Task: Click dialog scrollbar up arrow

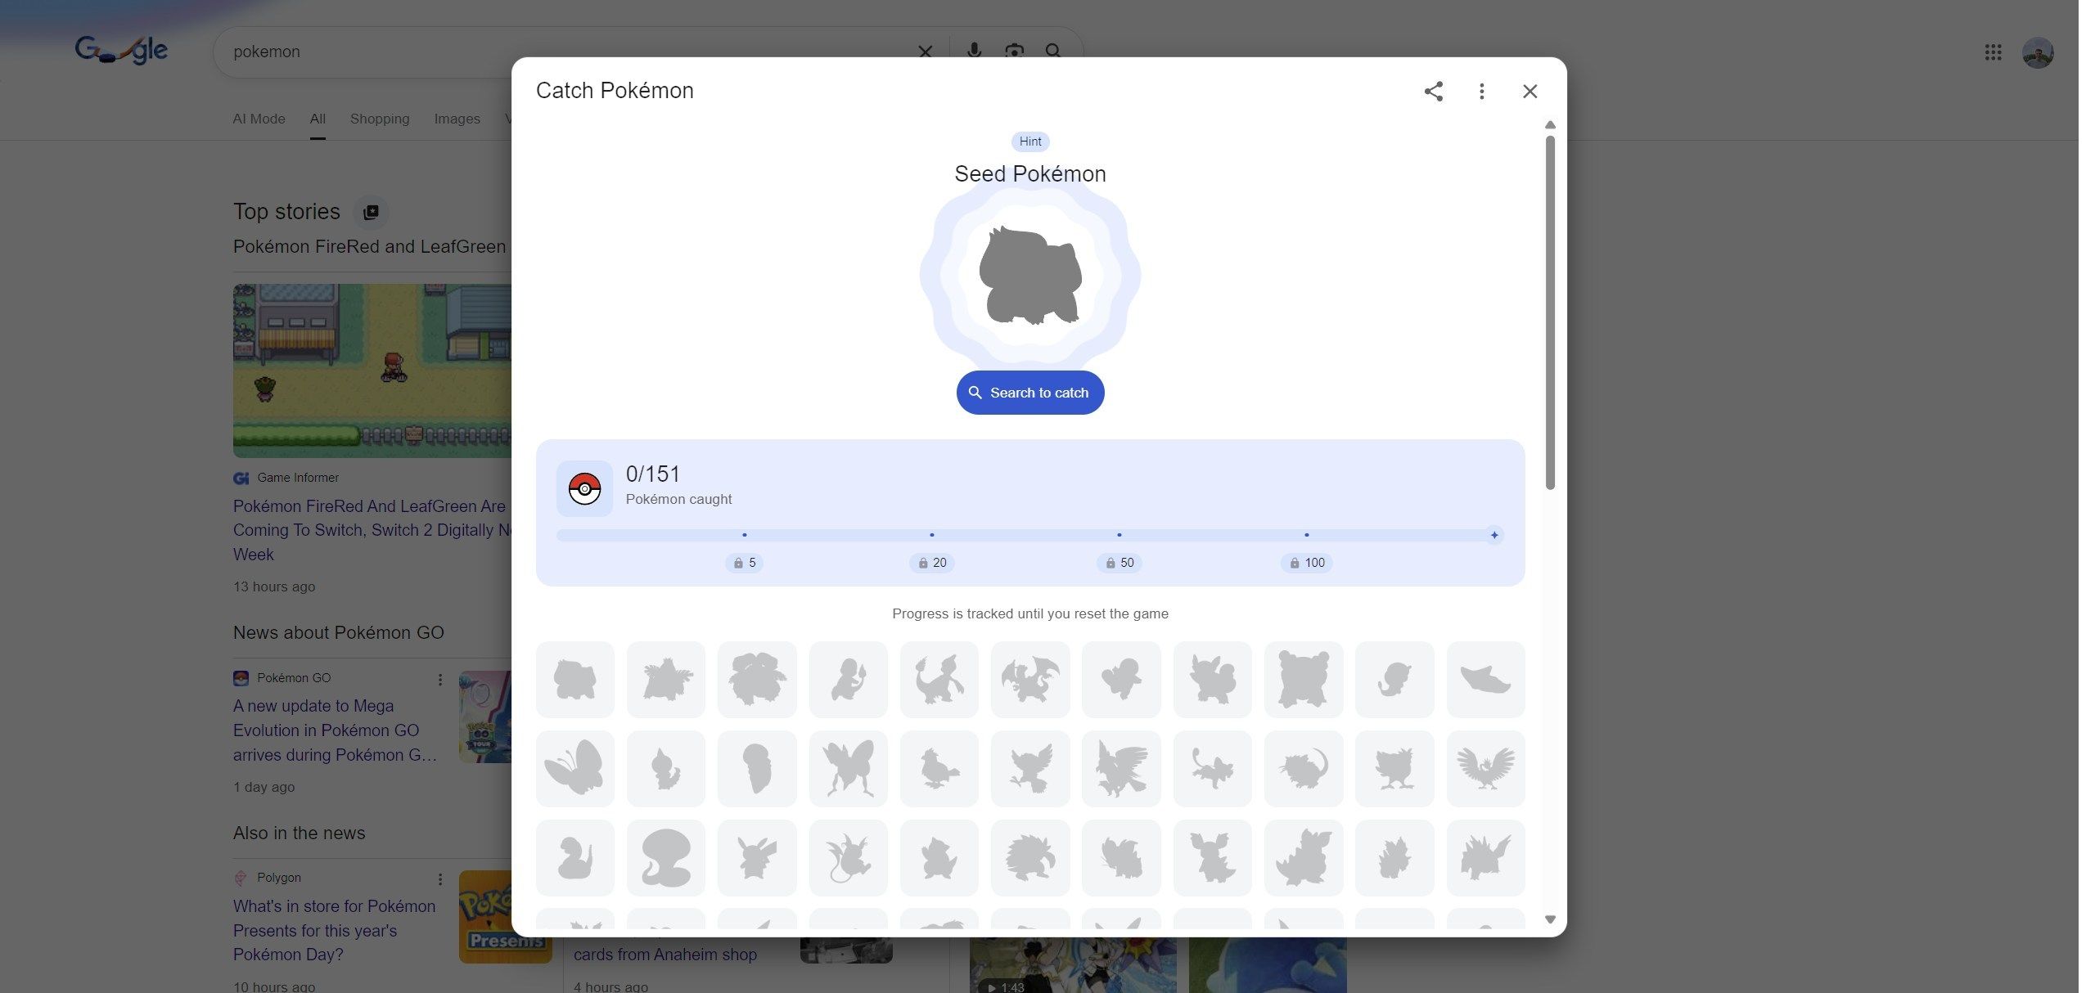Action: click(1550, 125)
